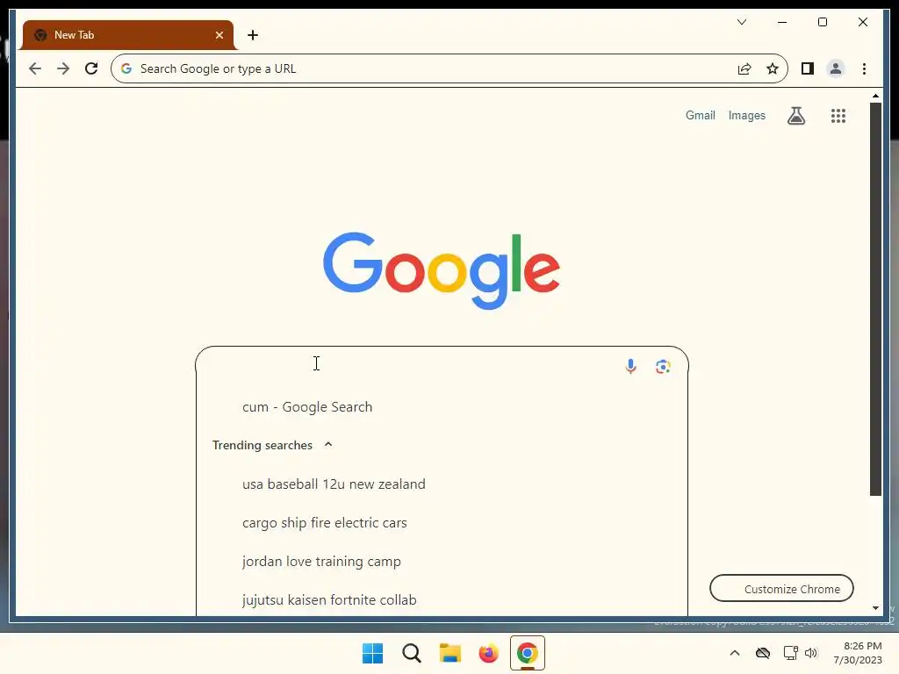Open the Gmail link
Image resolution: width=899 pixels, height=674 pixels.
[x=700, y=116]
